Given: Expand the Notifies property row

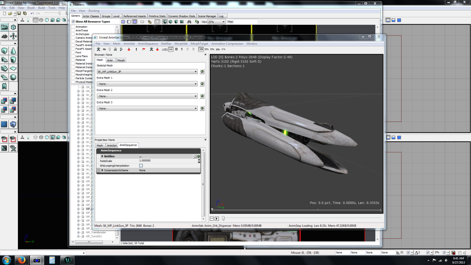Looking at the screenshot, I should 103,156.
